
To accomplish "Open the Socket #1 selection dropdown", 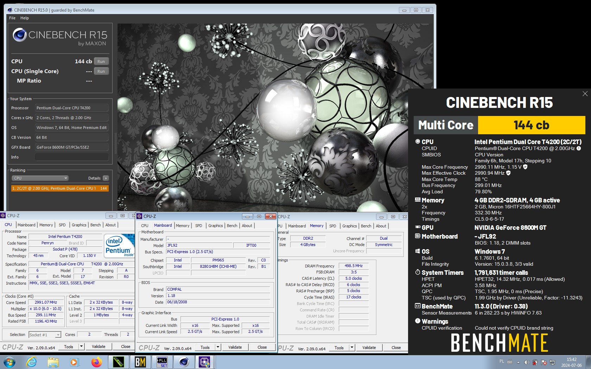I will 45,335.
